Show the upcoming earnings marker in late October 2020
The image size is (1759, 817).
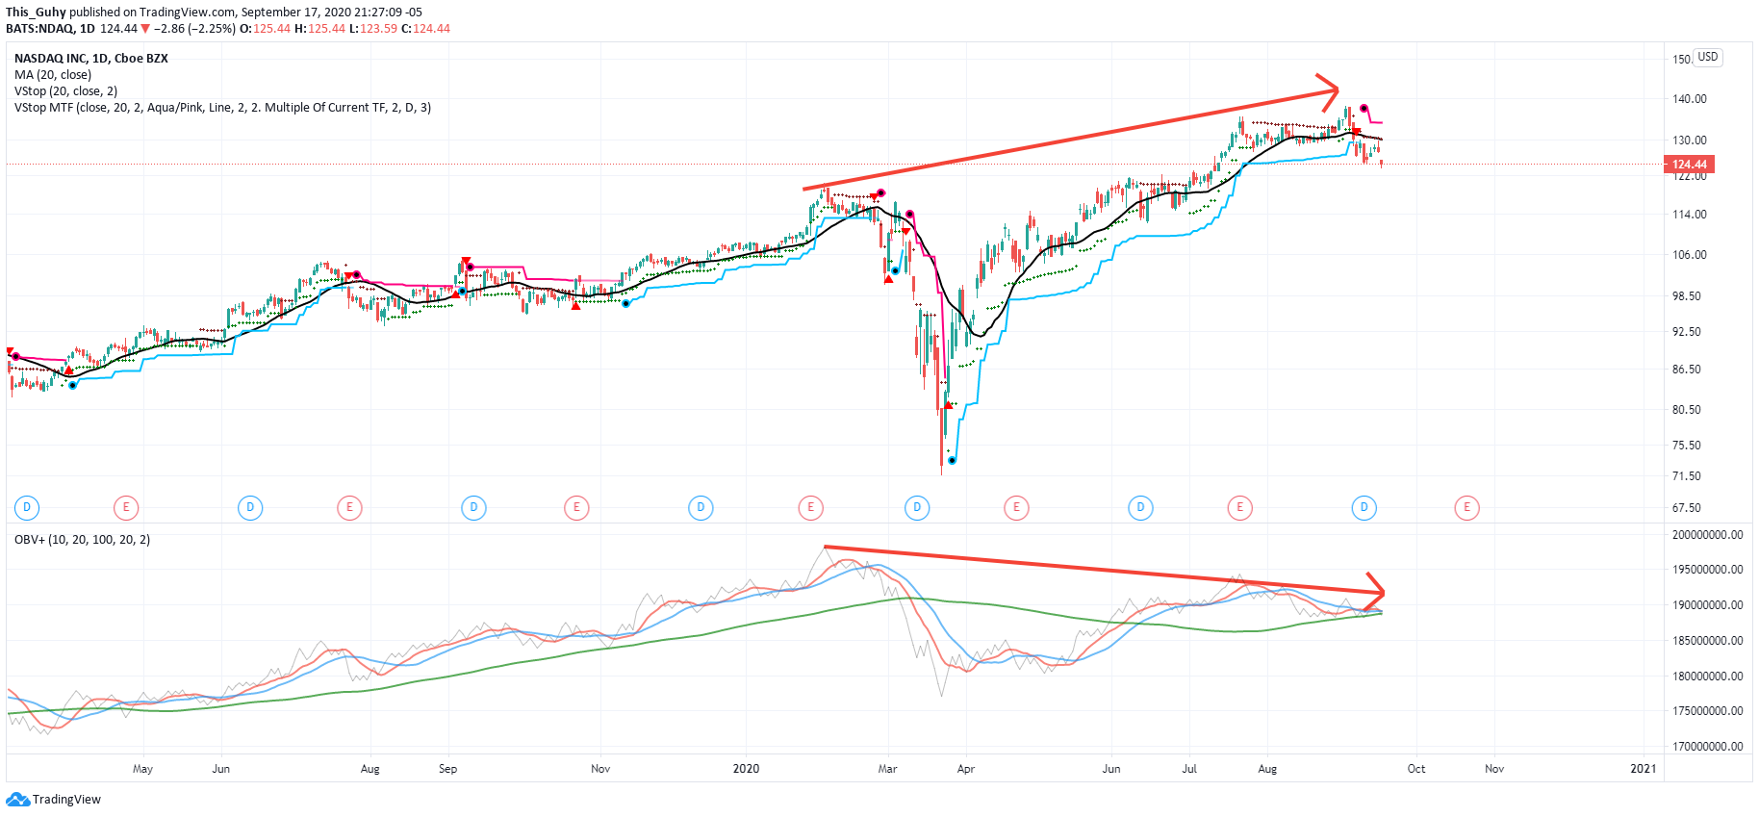(x=1466, y=507)
